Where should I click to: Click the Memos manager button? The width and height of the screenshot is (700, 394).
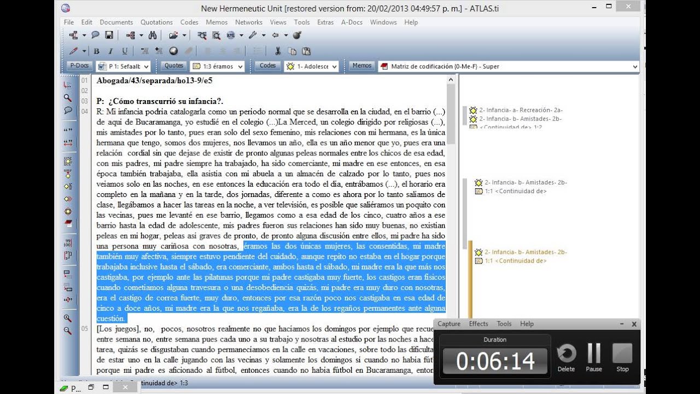[361, 66]
